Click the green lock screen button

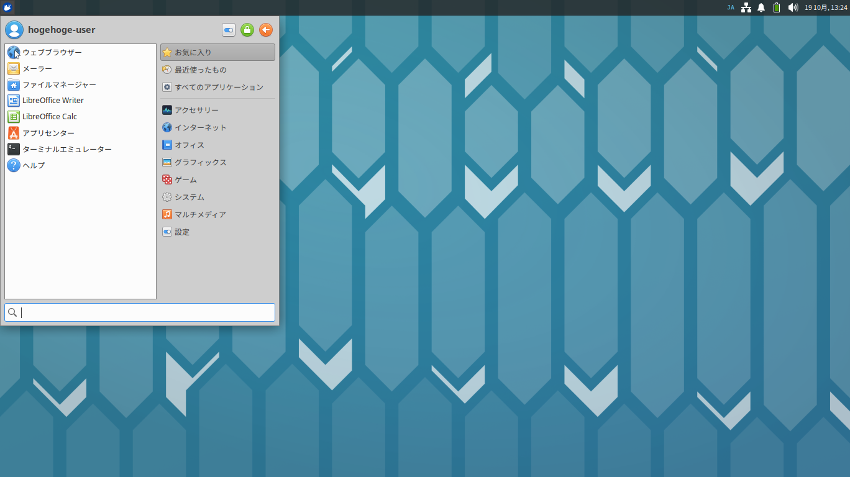[x=247, y=30]
